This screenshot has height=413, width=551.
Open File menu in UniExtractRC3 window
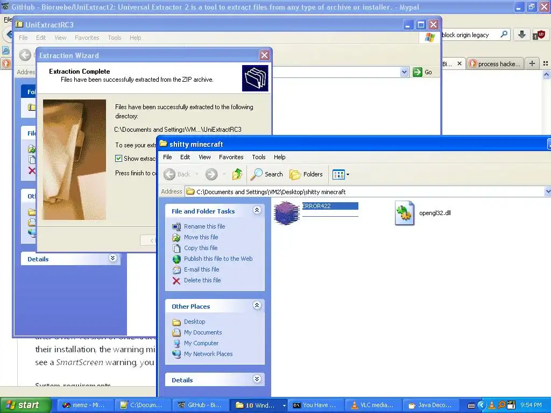point(23,38)
